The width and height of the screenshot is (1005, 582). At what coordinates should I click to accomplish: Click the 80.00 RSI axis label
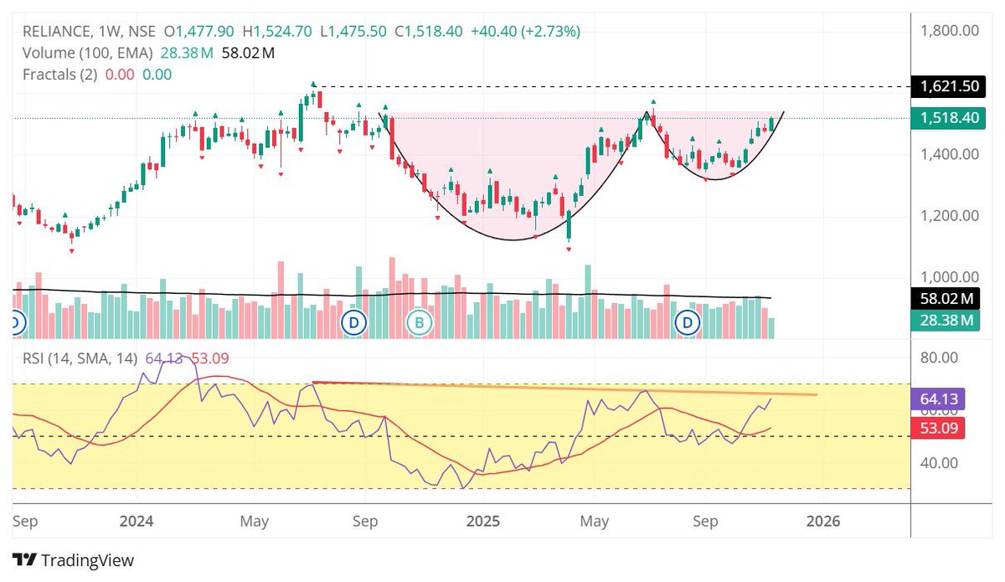tap(938, 358)
